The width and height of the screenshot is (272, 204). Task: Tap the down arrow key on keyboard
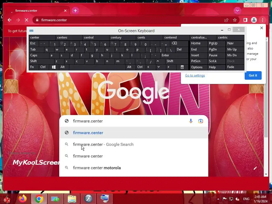click(x=158, y=67)
